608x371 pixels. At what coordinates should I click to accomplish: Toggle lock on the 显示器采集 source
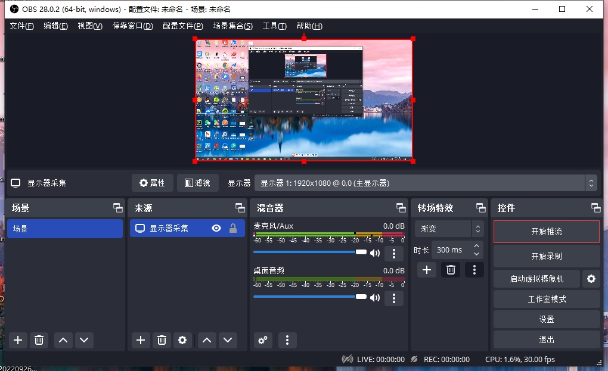point(233,228)
